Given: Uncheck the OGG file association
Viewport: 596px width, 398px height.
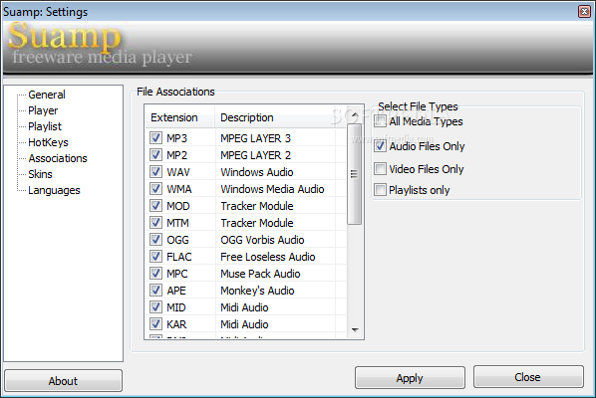Looking at the screenshot, I should [155, 240].
